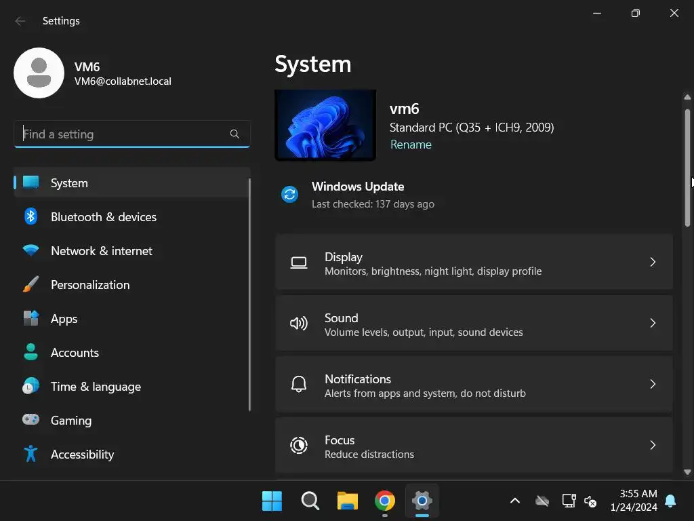
Task: Select Network & internet in sidebar
Action: pos(132,251)
